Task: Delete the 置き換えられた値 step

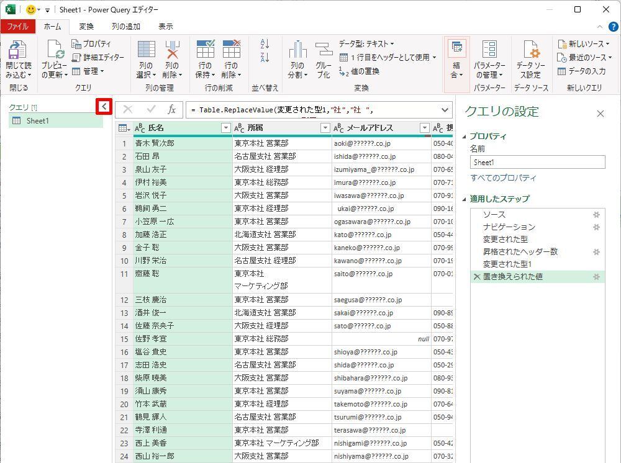Action: pos(476,277)
